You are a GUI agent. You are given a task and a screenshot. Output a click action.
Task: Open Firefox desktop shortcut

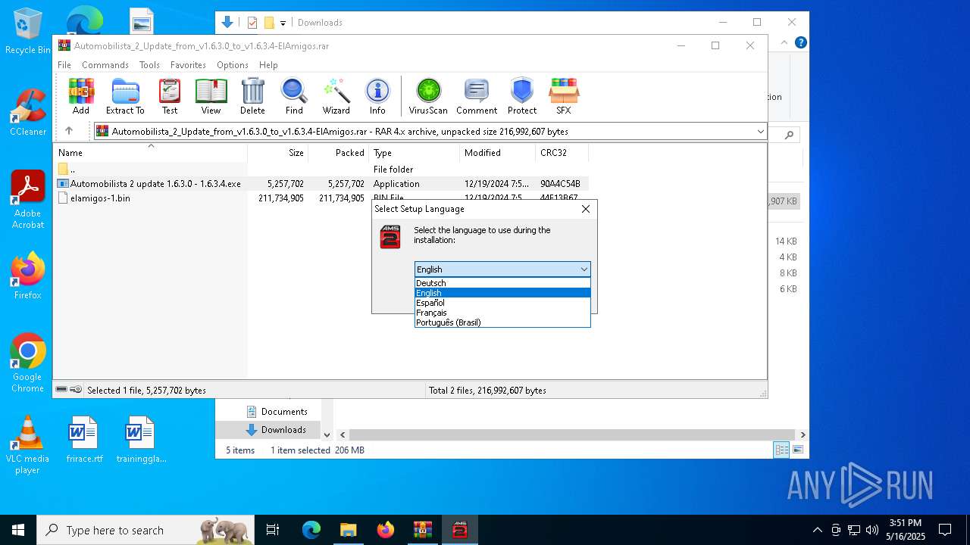click(27, 276)
